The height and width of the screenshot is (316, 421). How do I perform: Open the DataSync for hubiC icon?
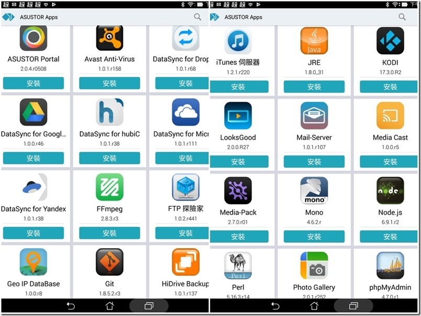(x=109, y=112)
